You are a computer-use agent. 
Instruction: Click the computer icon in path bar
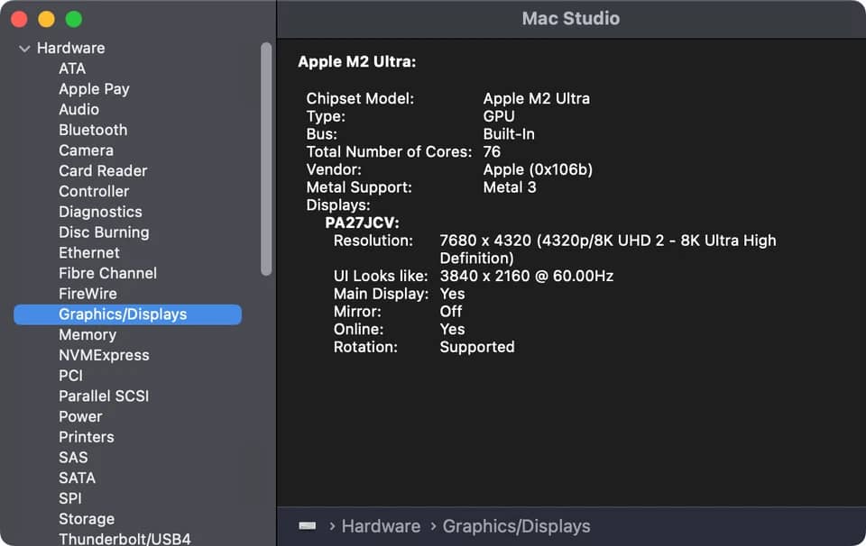click(308, 526)
